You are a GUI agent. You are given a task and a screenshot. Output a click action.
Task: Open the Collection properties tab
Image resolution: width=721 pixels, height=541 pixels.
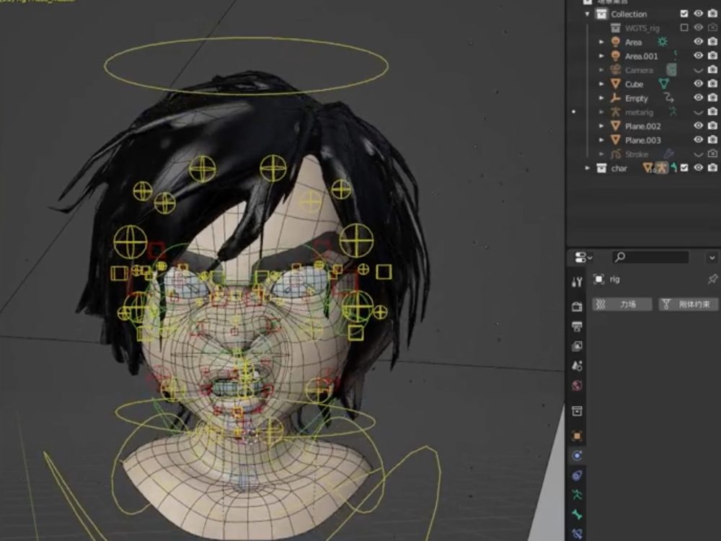[577, 411]
